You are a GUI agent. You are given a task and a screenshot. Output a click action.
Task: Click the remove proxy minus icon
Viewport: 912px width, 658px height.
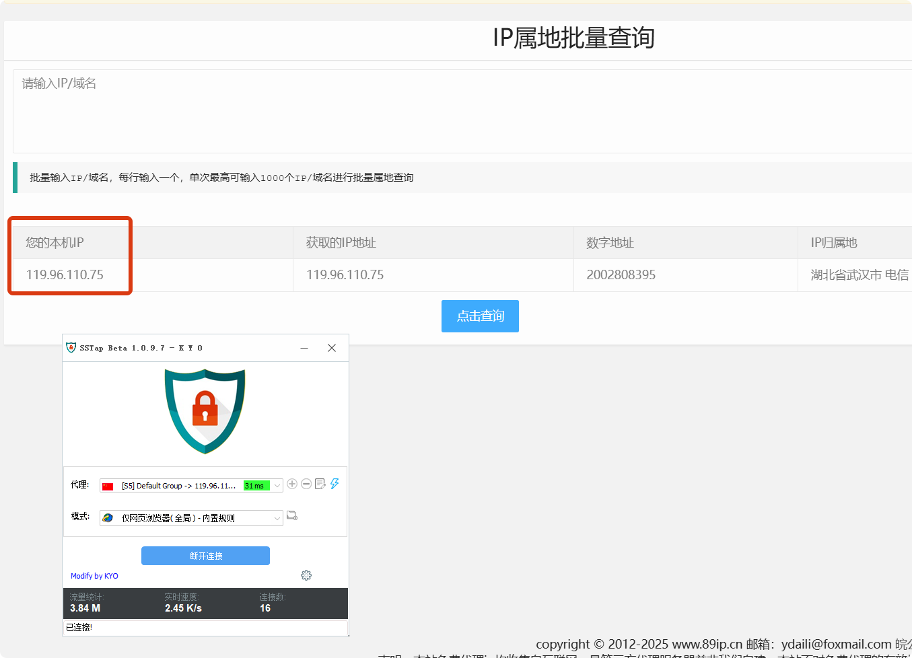tap(306, 484)
